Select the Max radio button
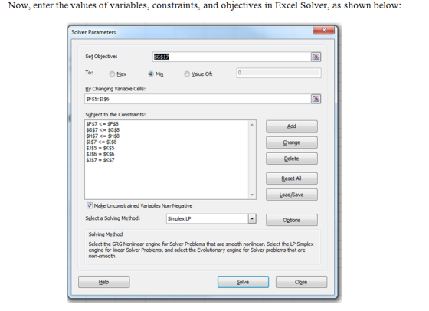The height and width of the screenshot is (311, 429). 112,74
